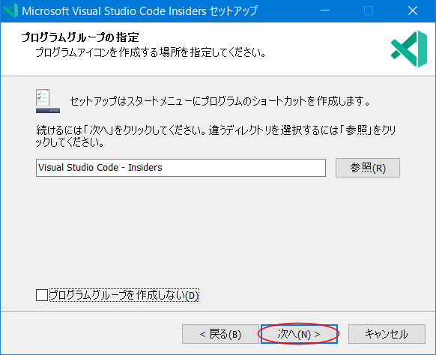Go back with < 戻る(B) button
The image size is (436, 355).
pyautogui.click(x=220, y=334)
